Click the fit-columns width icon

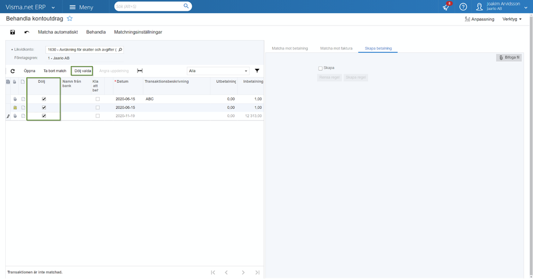[140, 71]
